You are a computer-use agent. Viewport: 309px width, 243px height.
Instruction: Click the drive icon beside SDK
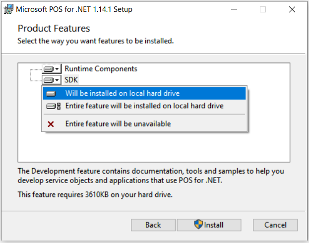click(x=49, y=80)
